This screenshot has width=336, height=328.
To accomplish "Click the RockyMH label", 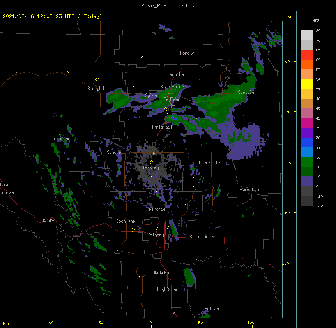I will click(x=95, y=88).
